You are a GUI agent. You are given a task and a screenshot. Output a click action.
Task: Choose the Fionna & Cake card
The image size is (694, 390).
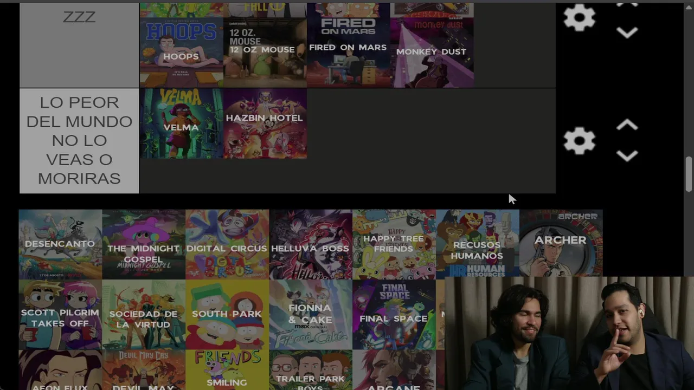pyautogui.click(x=311, y=314)
